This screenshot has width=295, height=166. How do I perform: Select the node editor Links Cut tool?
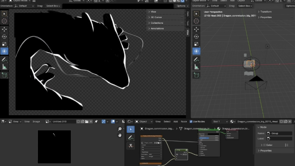click(x=131, y=146)
